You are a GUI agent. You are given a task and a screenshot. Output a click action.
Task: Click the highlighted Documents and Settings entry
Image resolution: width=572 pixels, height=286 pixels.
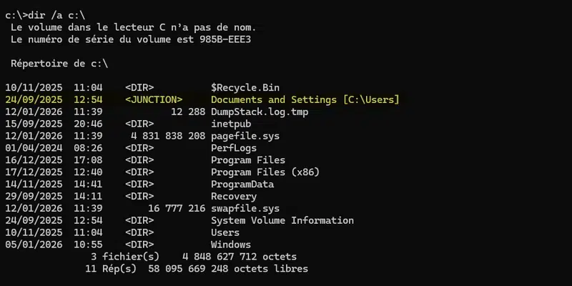[305, 99]
